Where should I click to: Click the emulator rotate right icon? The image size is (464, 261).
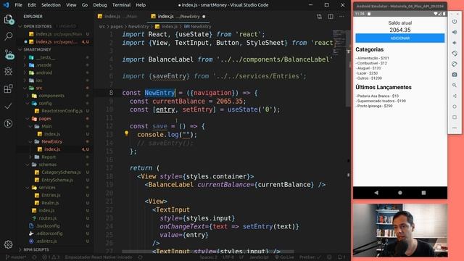point(455,65)
